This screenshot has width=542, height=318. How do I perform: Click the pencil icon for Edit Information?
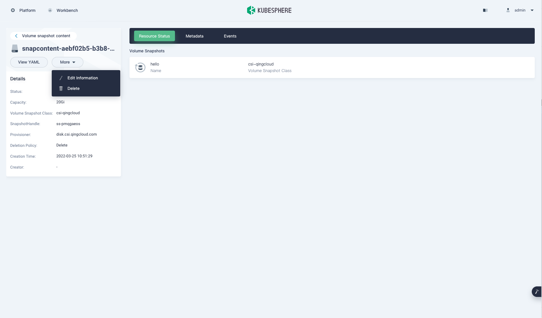[x=61, y=78]
